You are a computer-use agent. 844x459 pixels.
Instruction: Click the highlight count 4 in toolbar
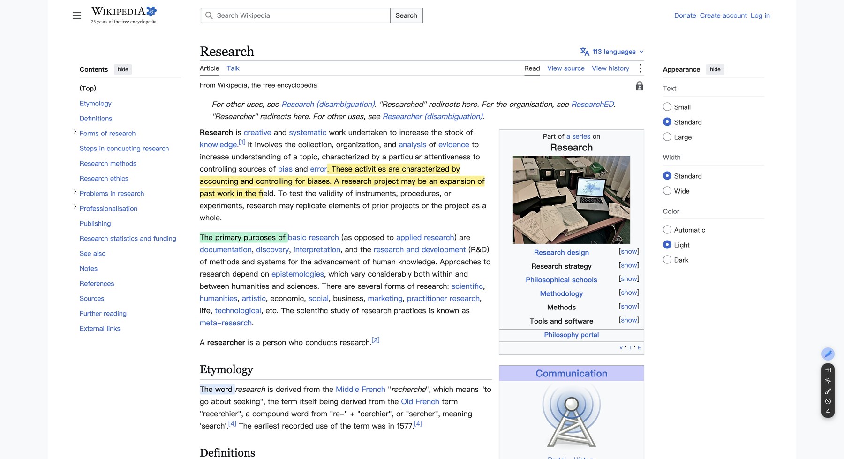pos(828,411)
